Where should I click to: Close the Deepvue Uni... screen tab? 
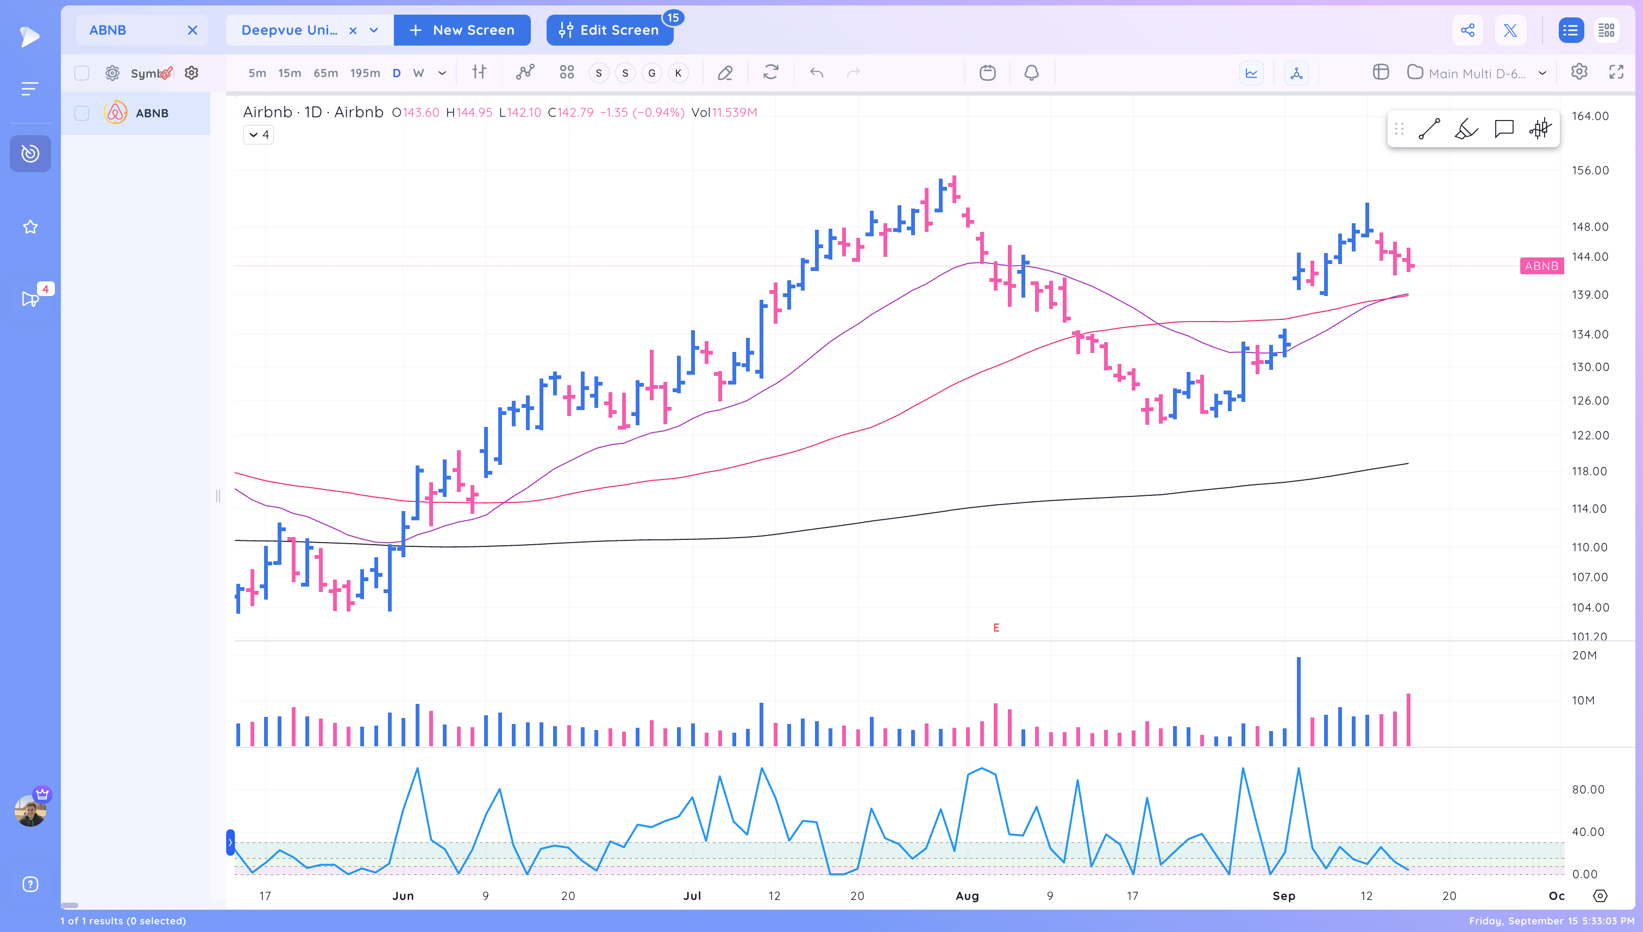pyautogui.click(x=353, y=30)
